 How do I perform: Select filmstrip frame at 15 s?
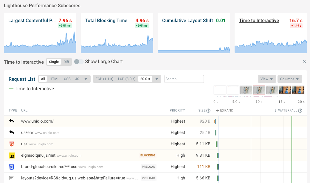click(x=285, y=90)
